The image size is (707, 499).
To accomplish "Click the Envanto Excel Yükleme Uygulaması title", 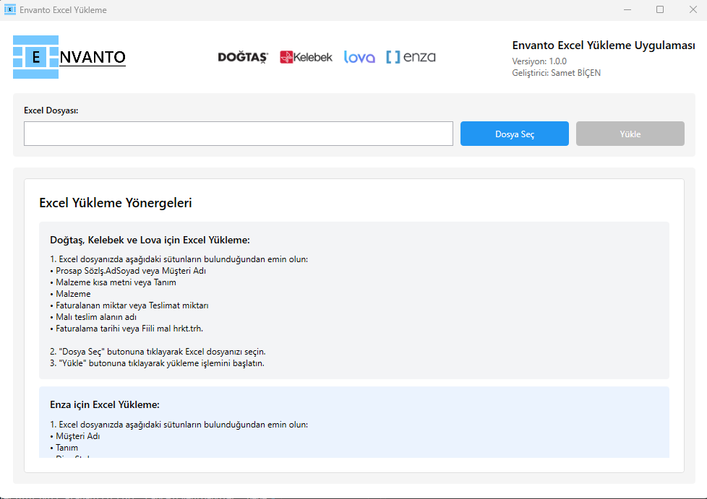I will click(604, 45).
